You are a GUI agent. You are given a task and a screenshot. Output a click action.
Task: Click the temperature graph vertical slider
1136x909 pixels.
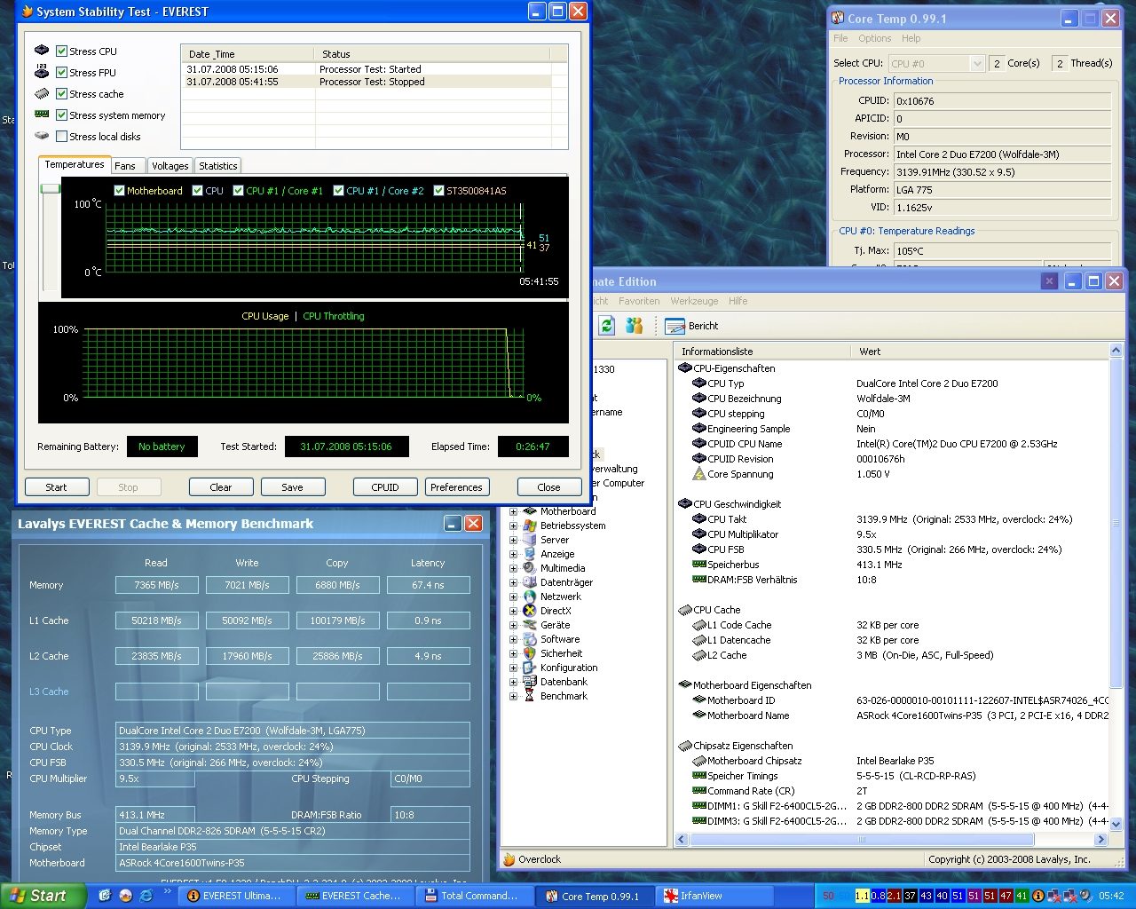pos(51,189)
